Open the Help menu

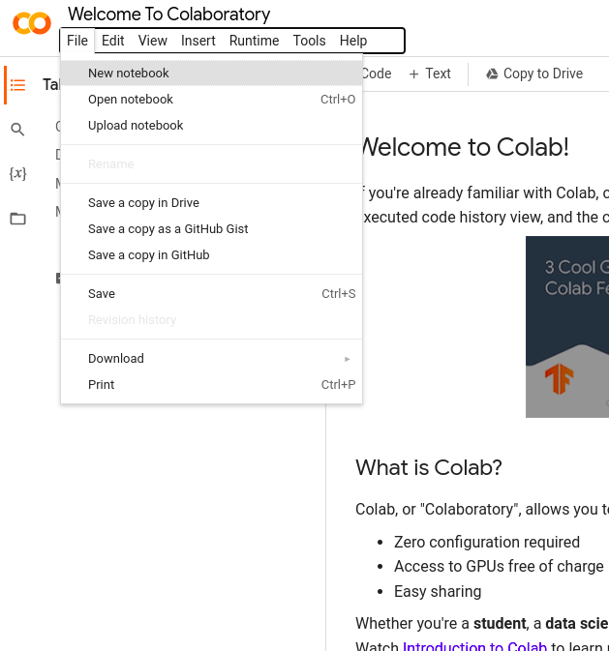[x=353, y=41]
